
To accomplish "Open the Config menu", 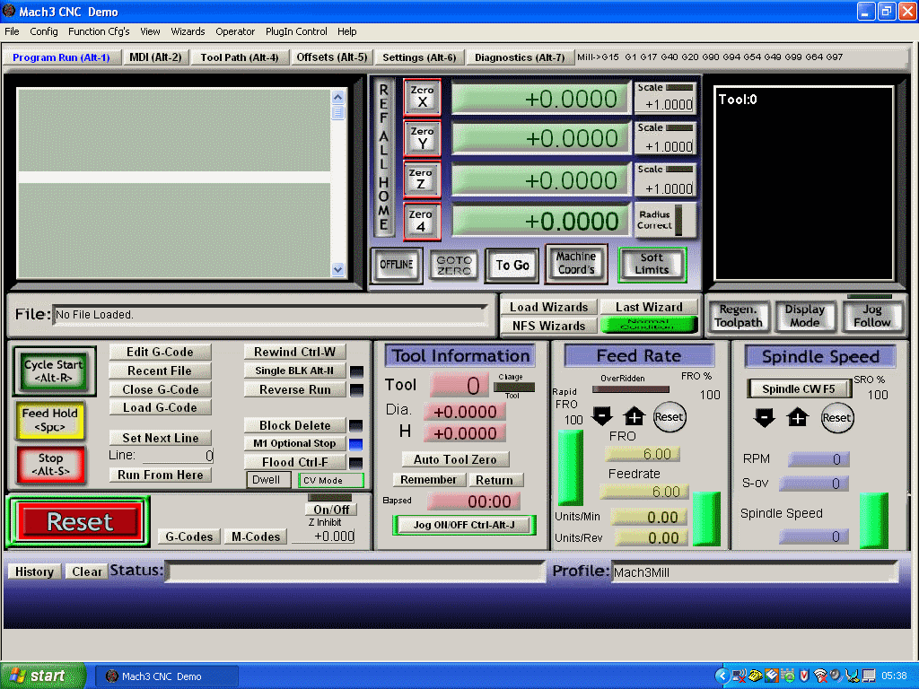I will (43, 31).
